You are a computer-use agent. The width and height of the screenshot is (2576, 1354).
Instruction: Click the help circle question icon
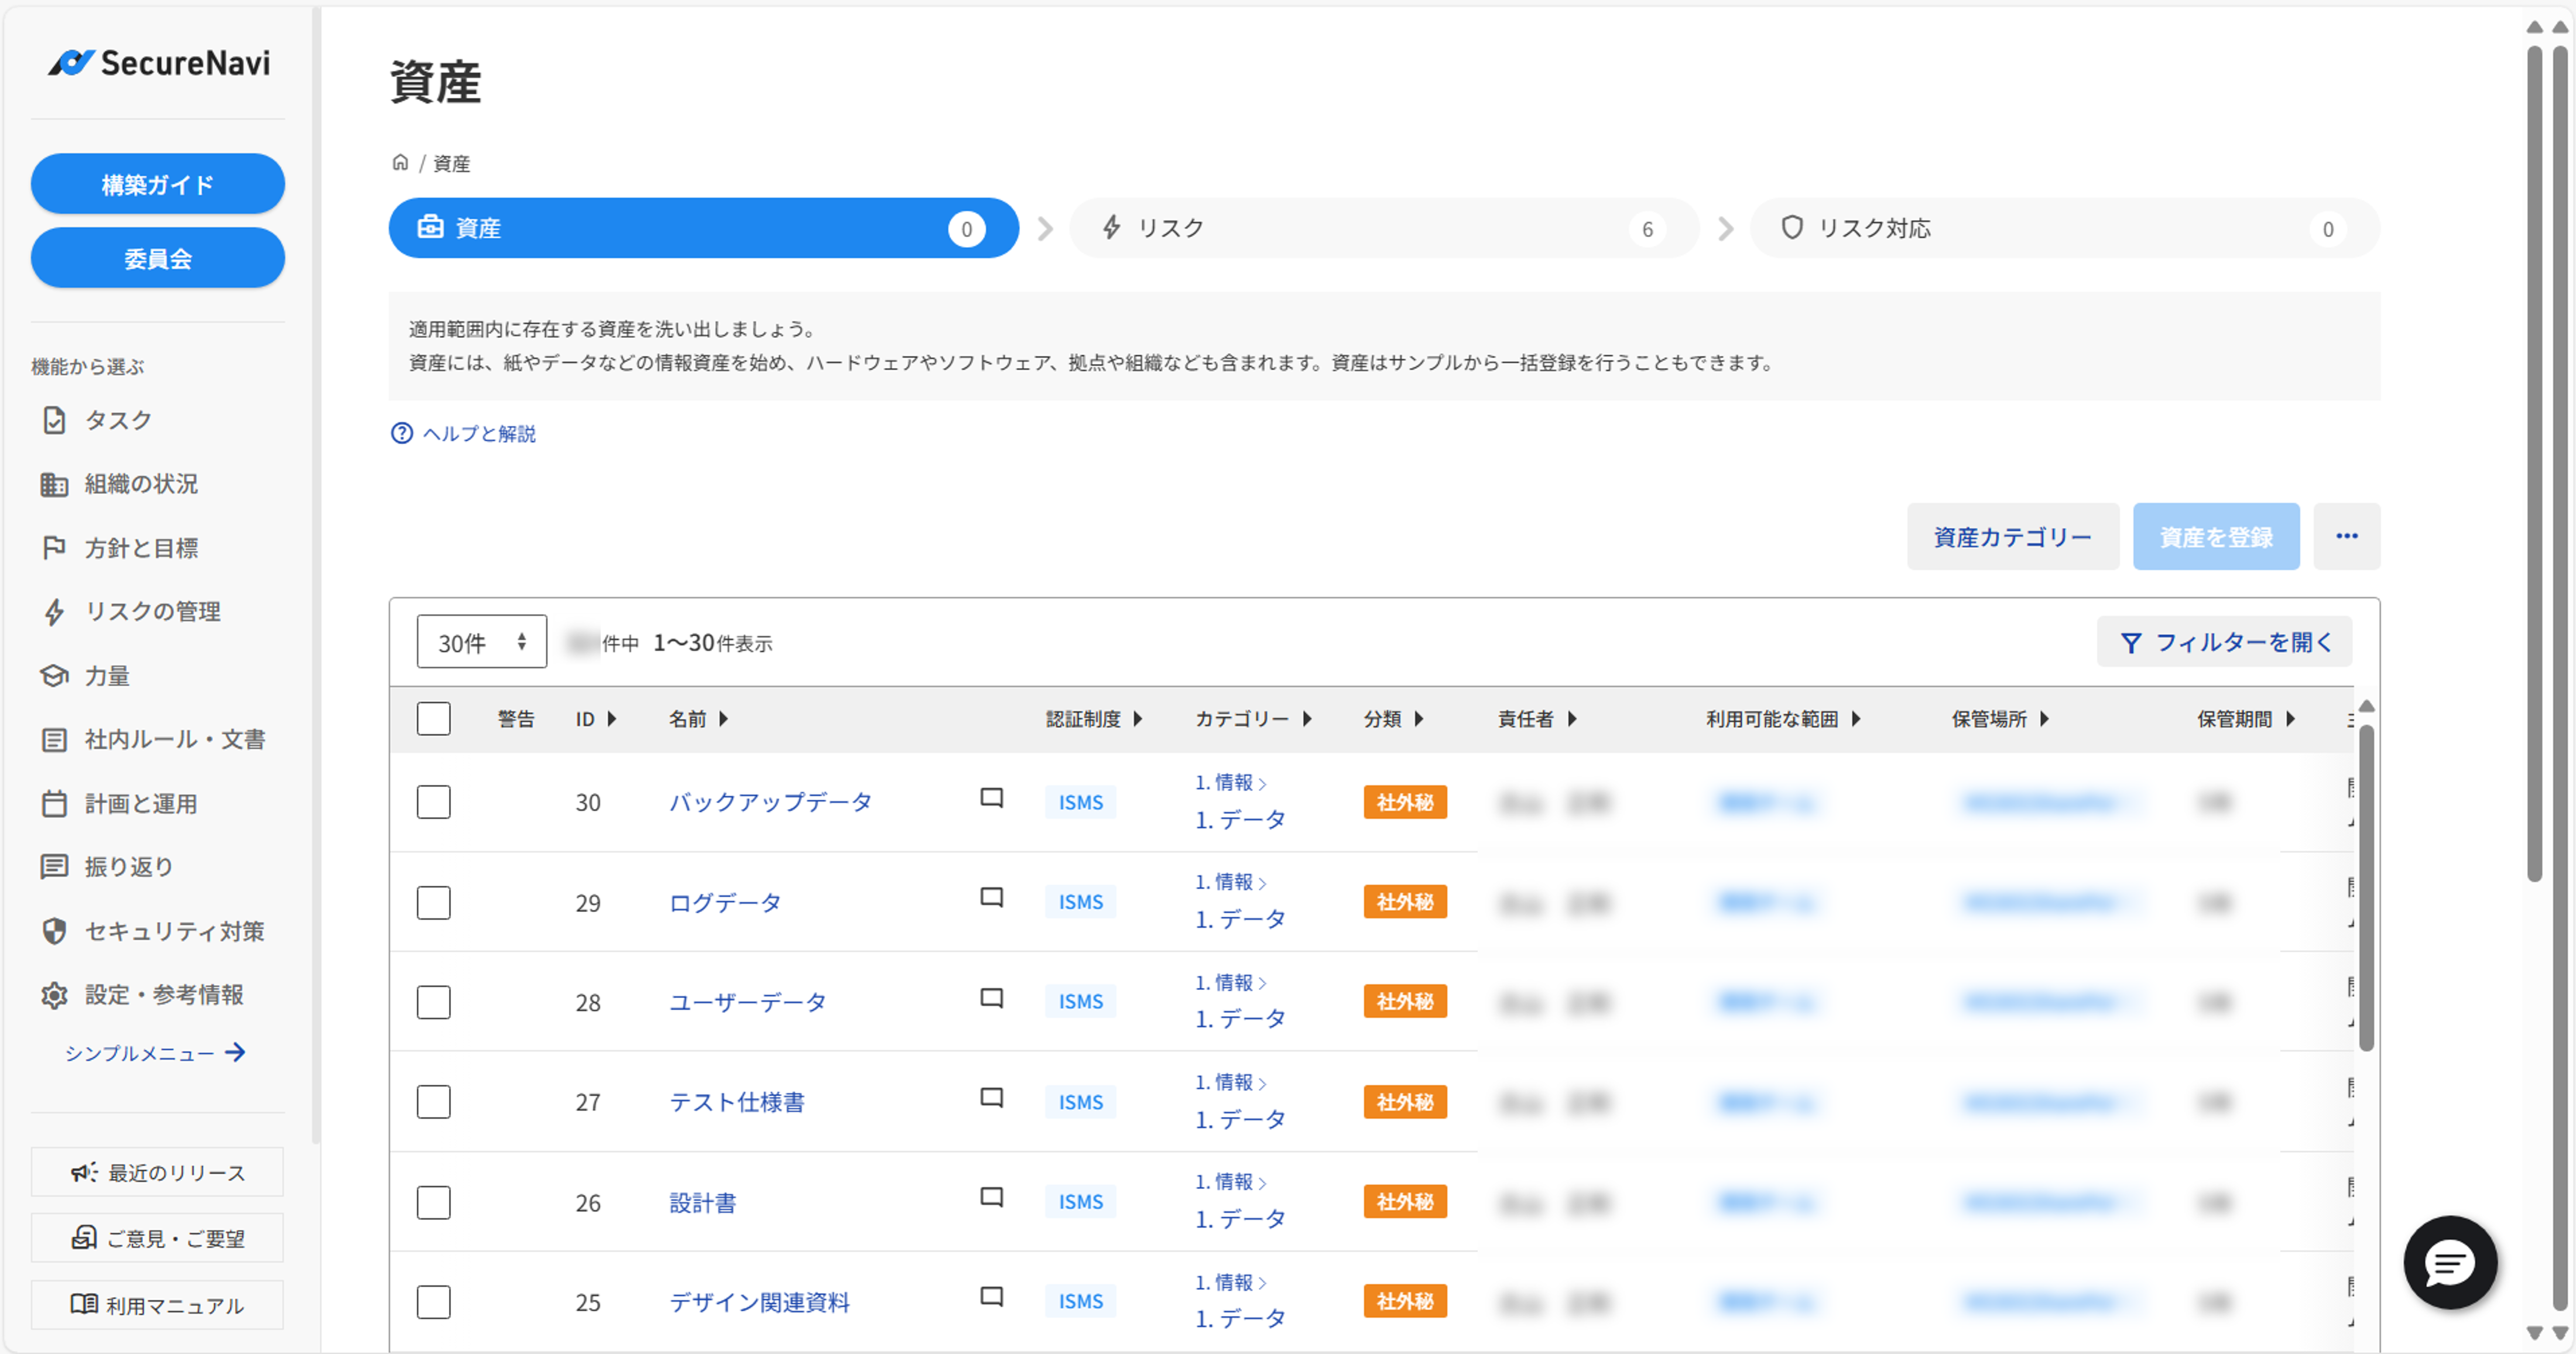[401, 433]
